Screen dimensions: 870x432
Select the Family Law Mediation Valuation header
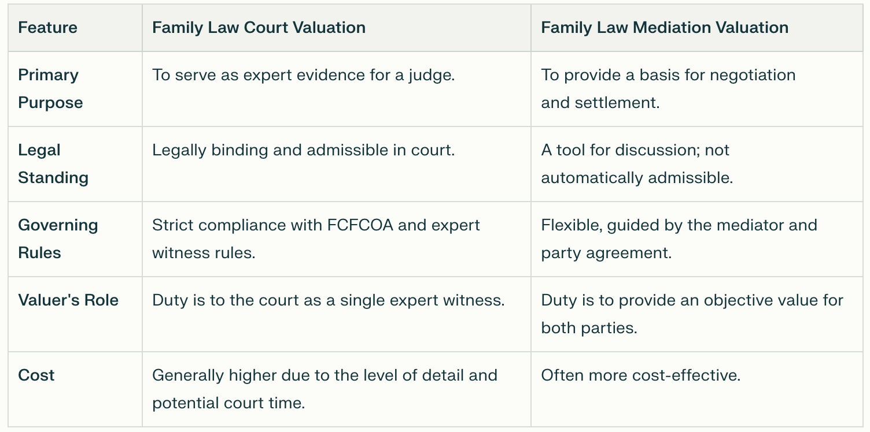click(x=665, y=28)
